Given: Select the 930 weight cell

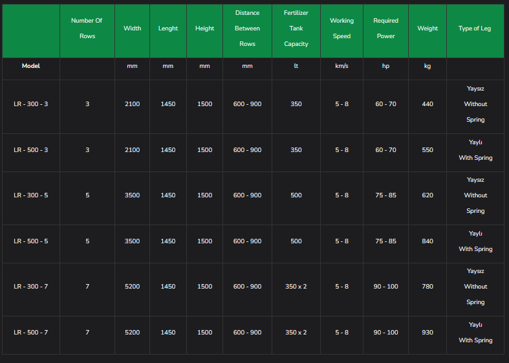Looking at the screenshot, I should 427,333.
